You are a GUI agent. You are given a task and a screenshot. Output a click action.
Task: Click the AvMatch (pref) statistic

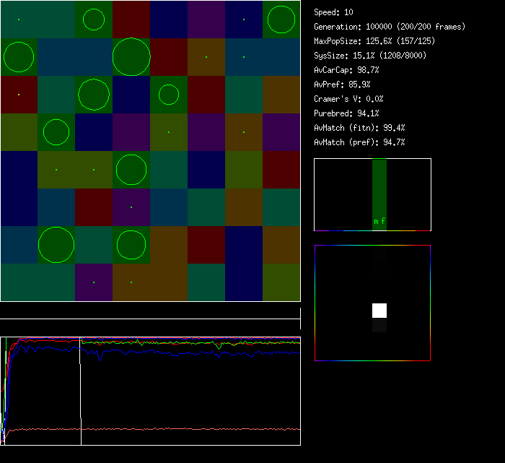pyautogui.click(x=359, y=142)
